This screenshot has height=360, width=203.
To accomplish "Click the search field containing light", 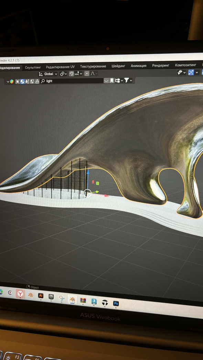I will click(71, 81).
